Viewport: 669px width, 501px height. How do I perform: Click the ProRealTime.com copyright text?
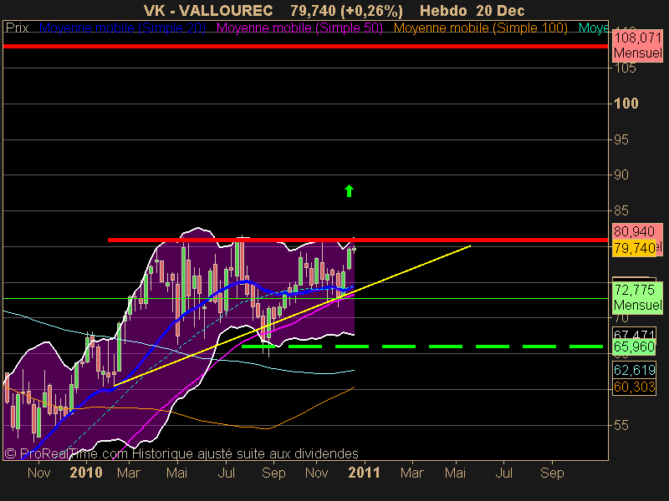pyautogui.click(x=181, y=453)
